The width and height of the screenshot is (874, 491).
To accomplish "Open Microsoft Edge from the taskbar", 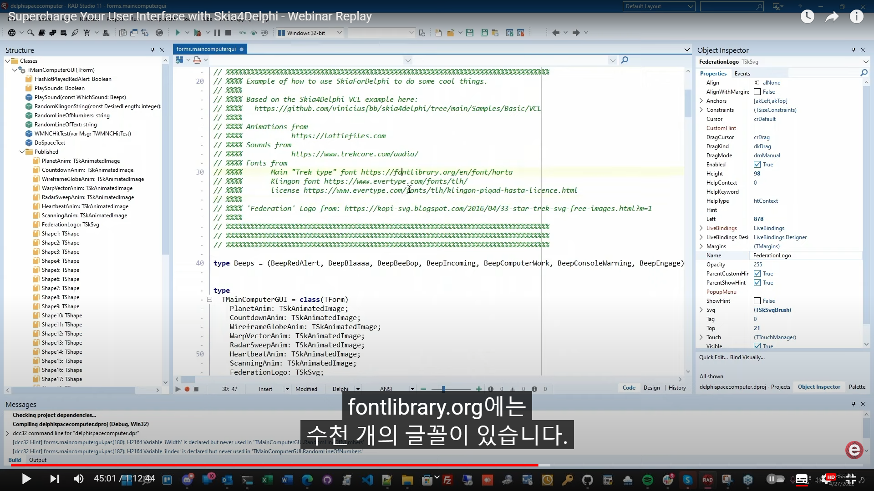I will (x=307, y=480).
